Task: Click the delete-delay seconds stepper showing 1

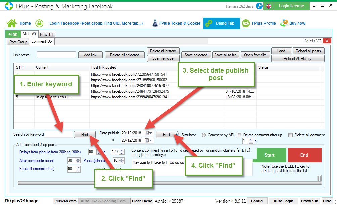Action: click(x=251, y=141)
